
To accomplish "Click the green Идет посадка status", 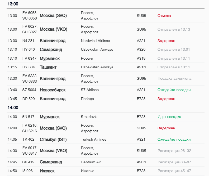I will point(169,117).
